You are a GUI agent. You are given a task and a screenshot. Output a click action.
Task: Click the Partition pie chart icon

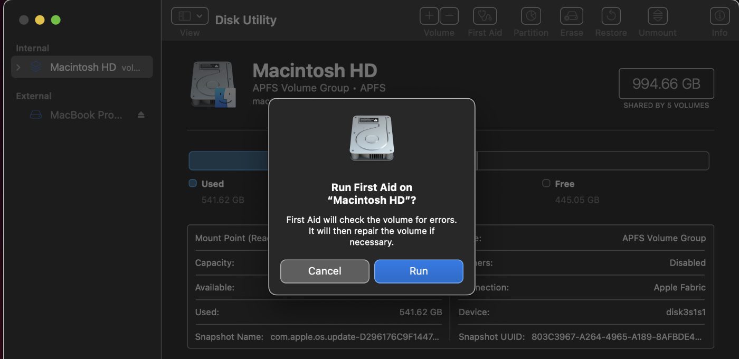point(530,16)
